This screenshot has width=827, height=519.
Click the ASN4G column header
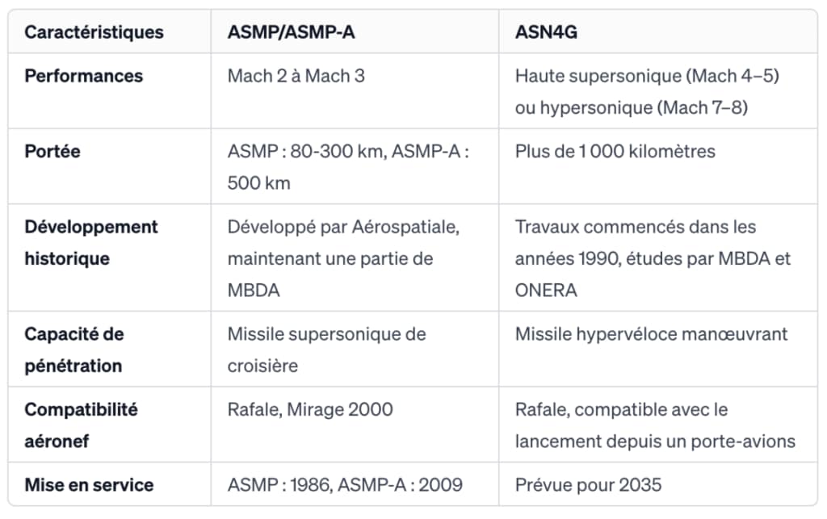547,32
